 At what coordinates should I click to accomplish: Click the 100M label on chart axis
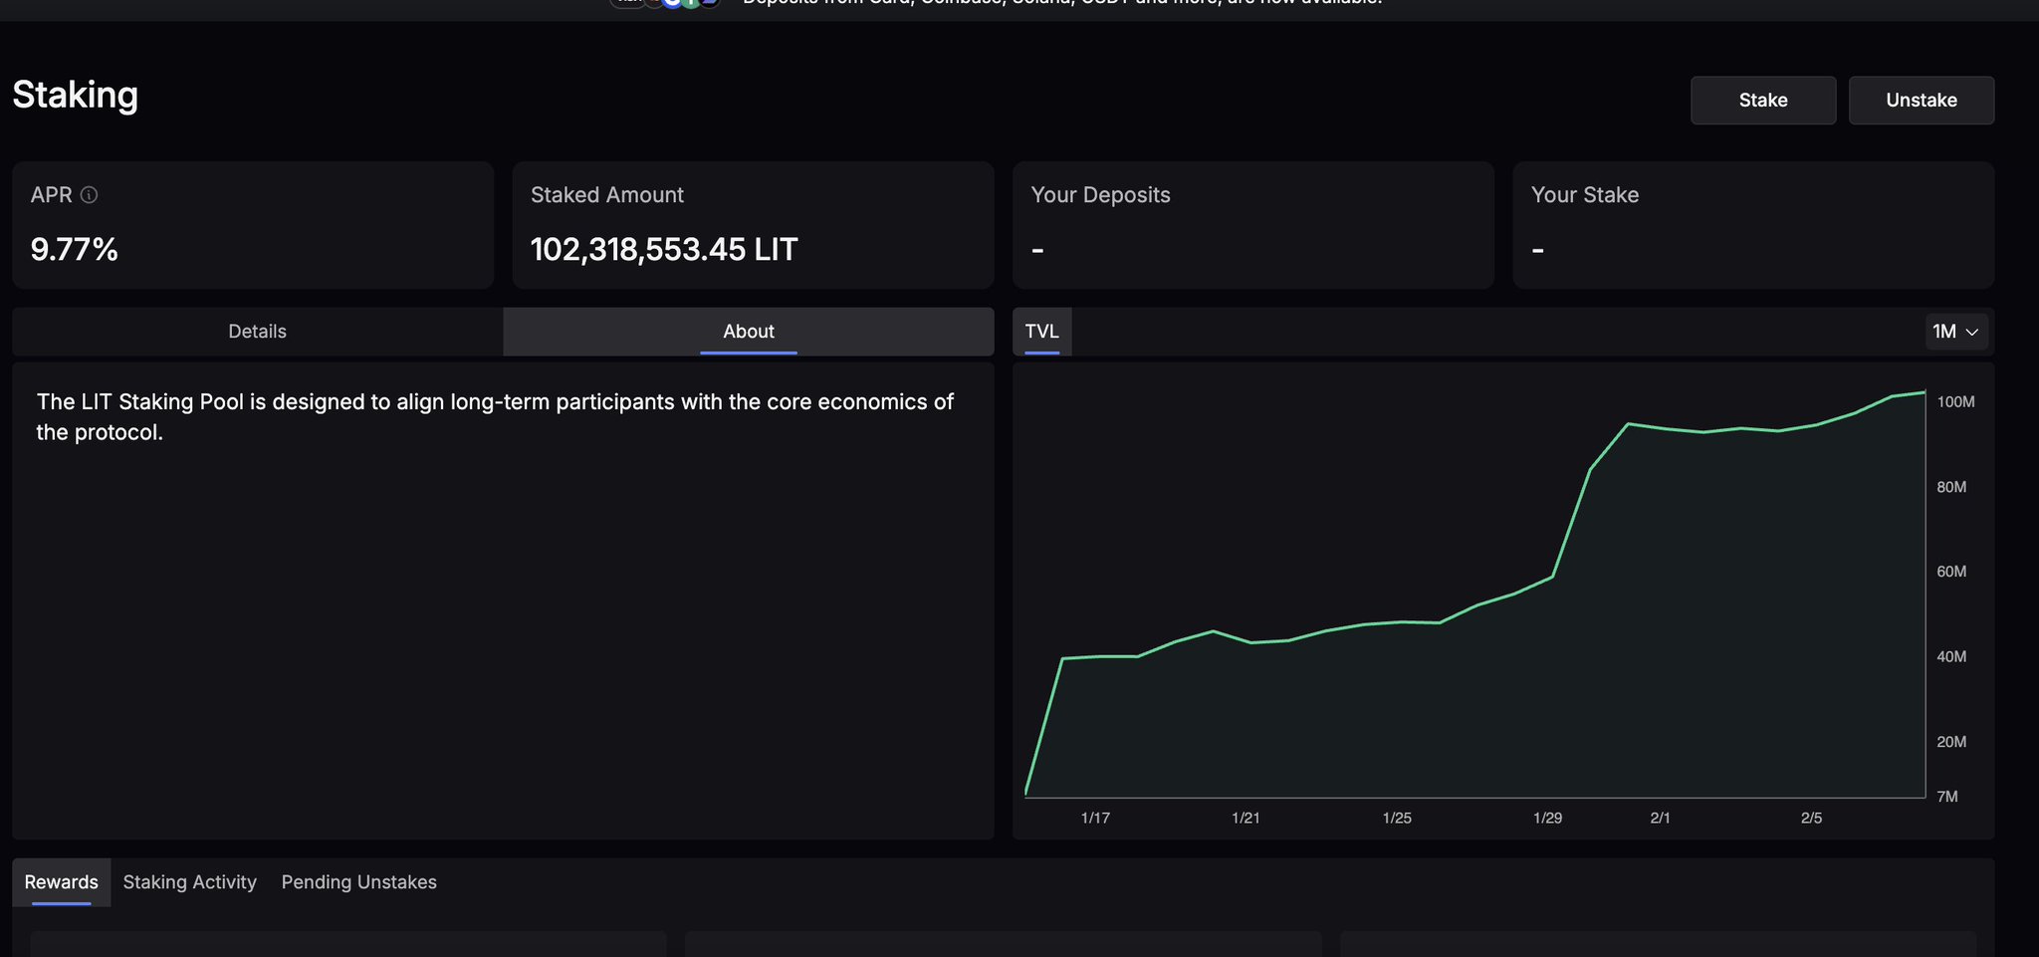point(1955,402)
